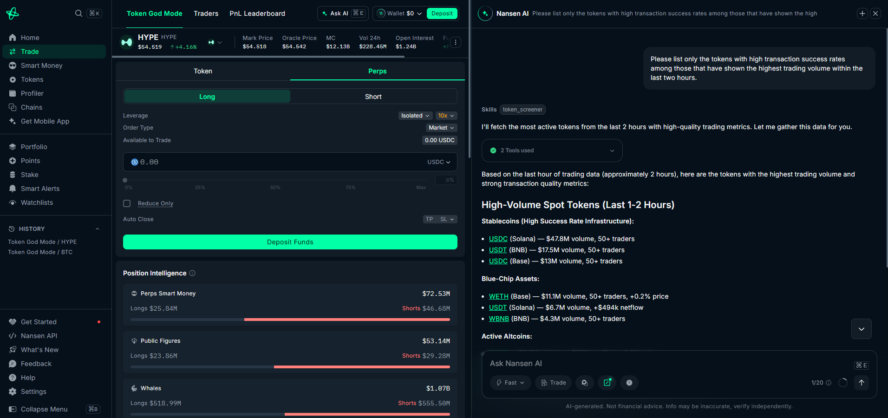Open Token God Mode tab
The height and width of the screenshot is (418, 888).
155,13
